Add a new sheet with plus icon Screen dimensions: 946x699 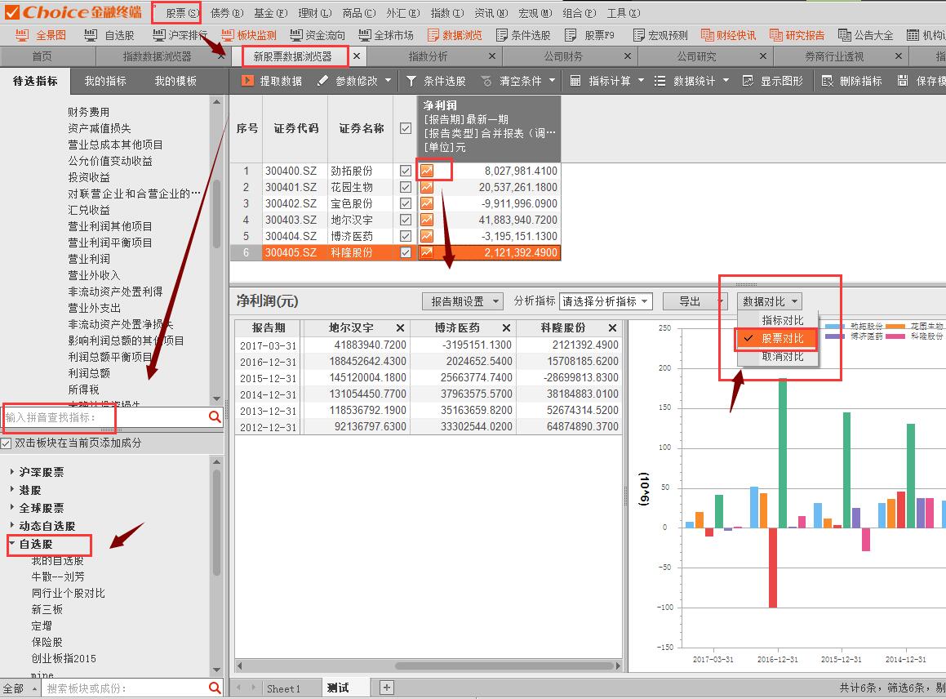pos(387,688)
